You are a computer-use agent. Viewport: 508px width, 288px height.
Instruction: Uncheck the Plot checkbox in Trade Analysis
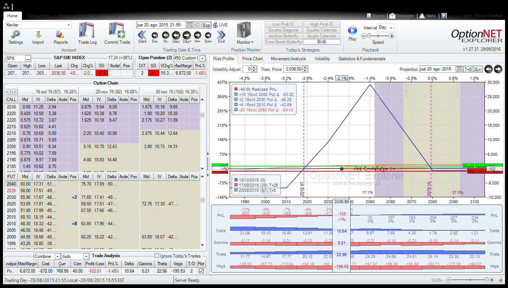click(x=201, y=271)
